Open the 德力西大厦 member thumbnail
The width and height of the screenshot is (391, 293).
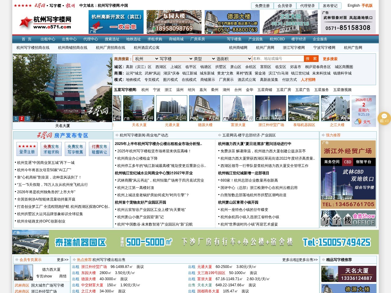(24, 272)
